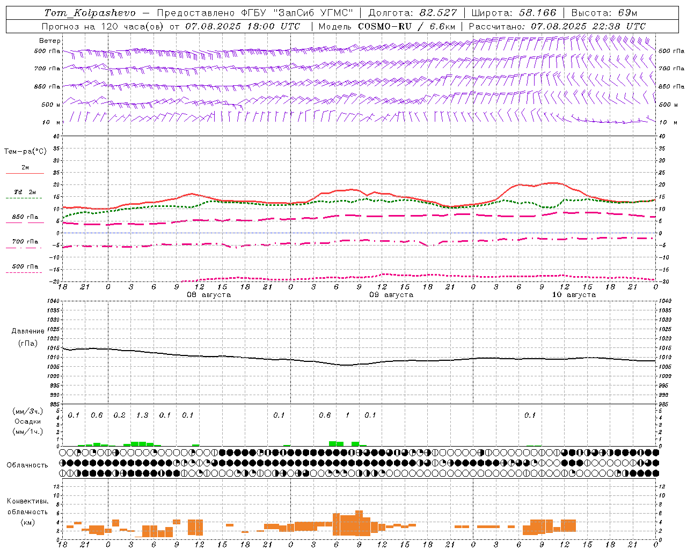Click the 0.2 precipitation value
Viewport: 687px width, 549px height.
(119, 416)
